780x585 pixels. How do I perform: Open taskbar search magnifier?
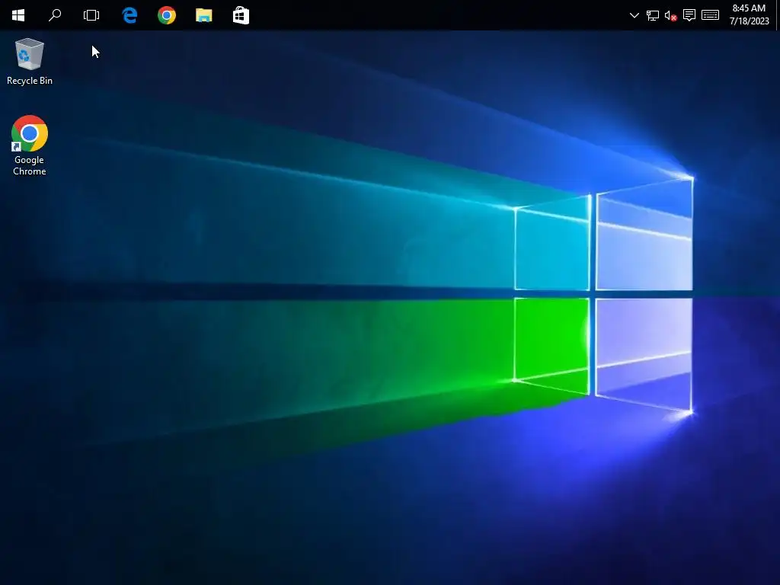click(55, 15)
